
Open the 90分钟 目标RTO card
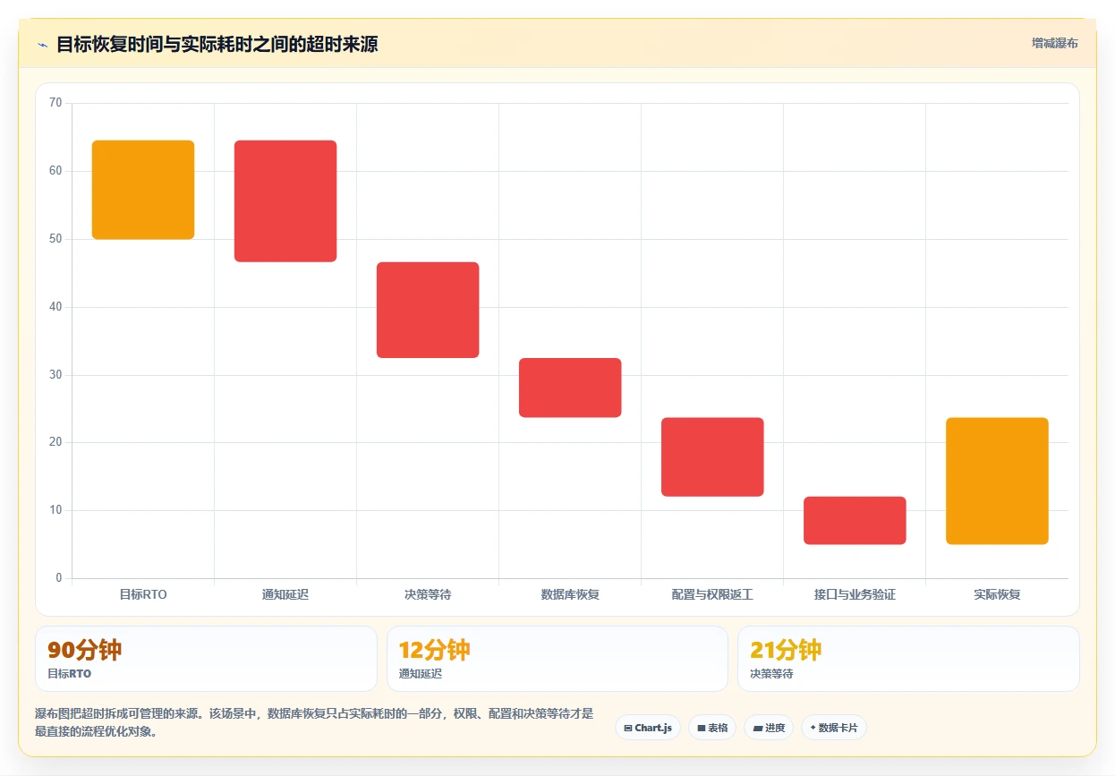pyautogui.click(x=206, y=659)
